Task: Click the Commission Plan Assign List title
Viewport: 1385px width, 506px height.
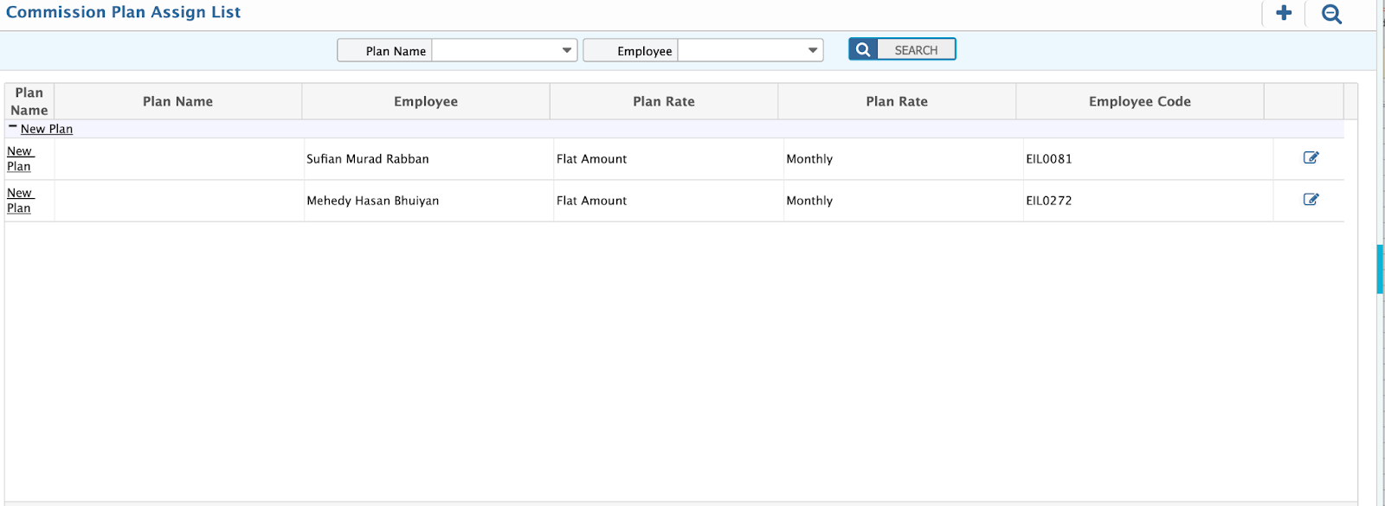Action: (123, 12)
